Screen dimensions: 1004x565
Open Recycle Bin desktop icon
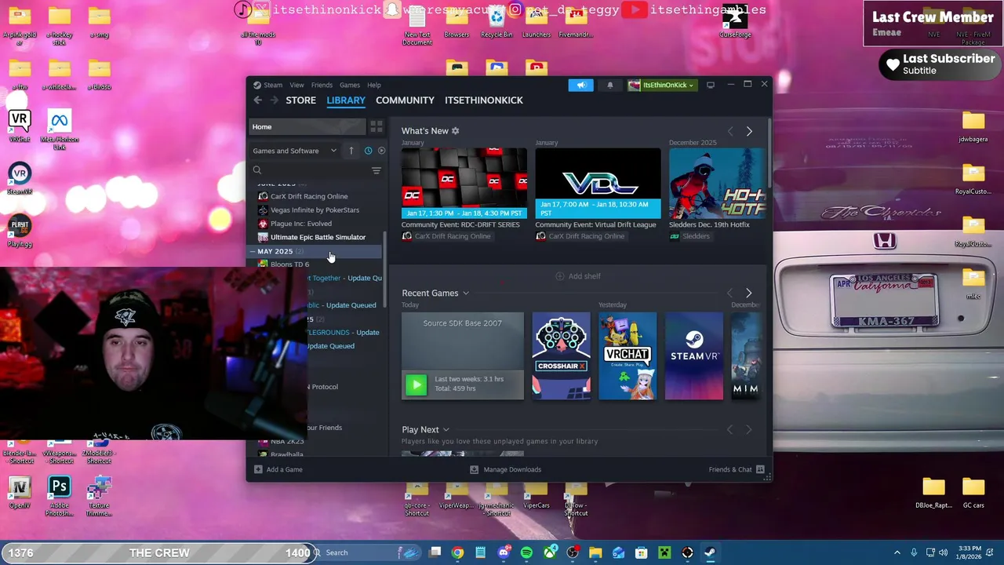pos(497,23)
